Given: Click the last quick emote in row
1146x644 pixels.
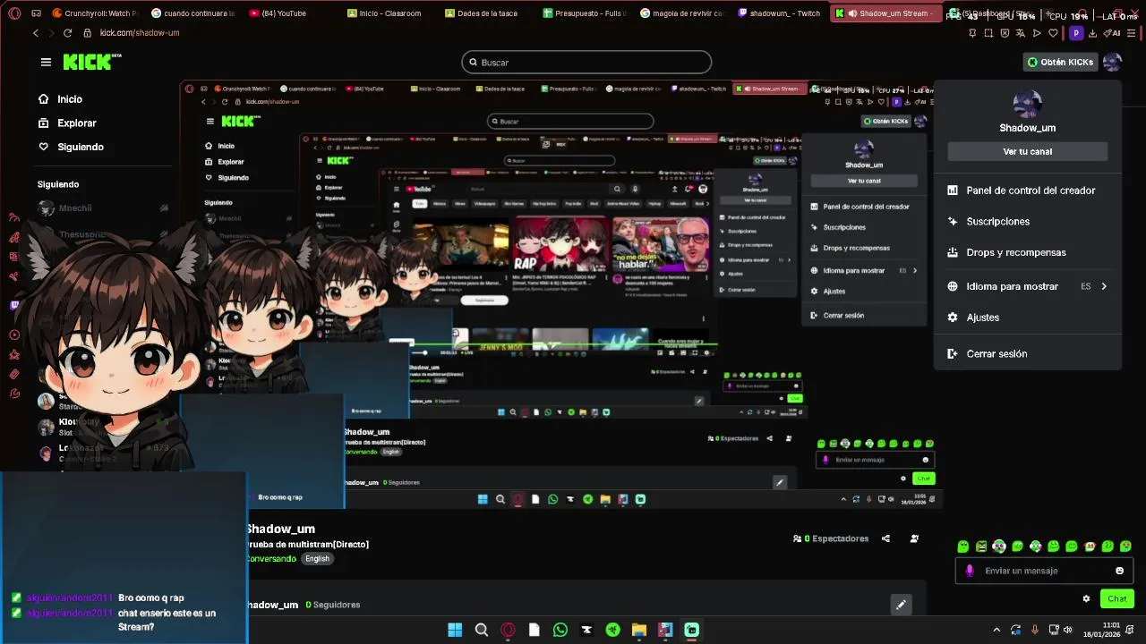Looking at the screenshot, I should coord(1125,546).
